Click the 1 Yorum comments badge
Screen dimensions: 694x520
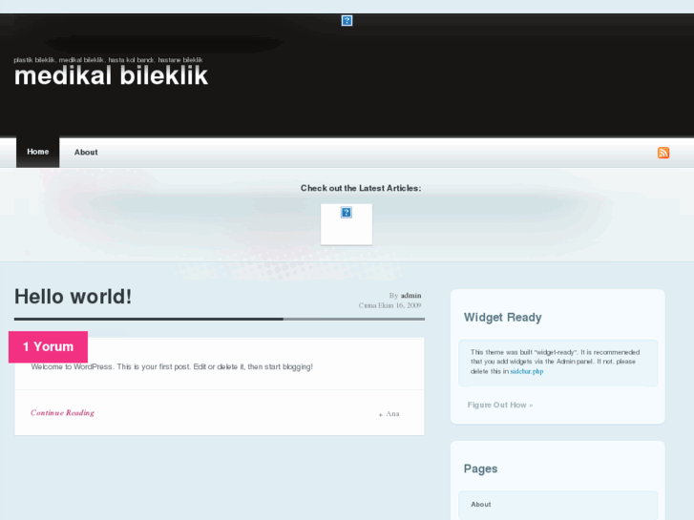pos(49,346)
